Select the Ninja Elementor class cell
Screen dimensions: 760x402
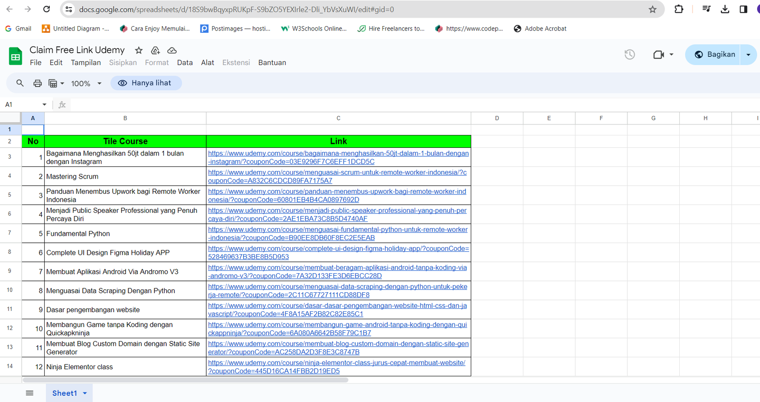125,367
